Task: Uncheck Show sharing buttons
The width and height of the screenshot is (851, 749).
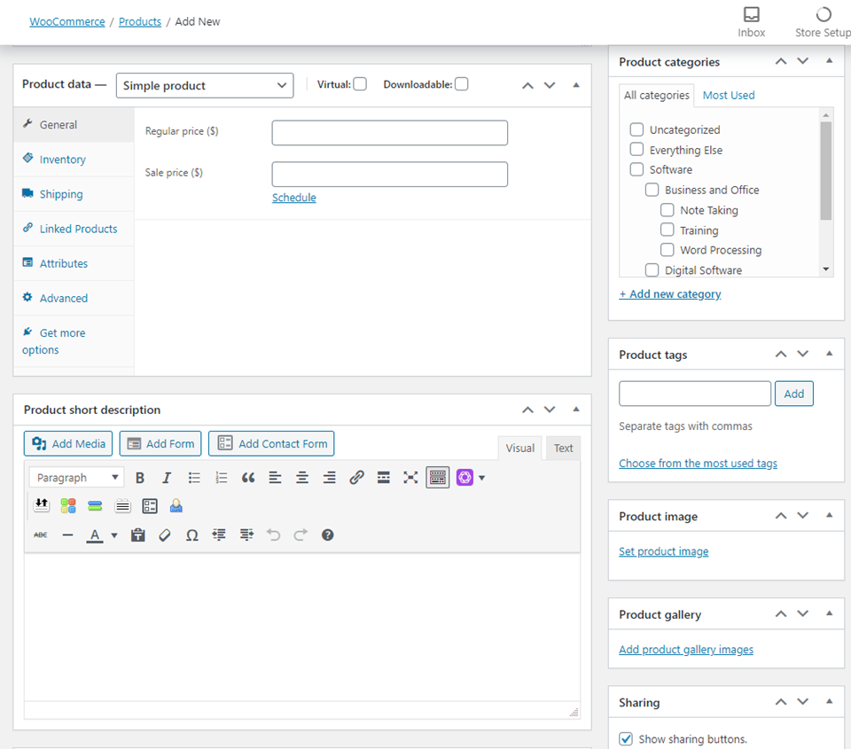Action: pos(626,738)
